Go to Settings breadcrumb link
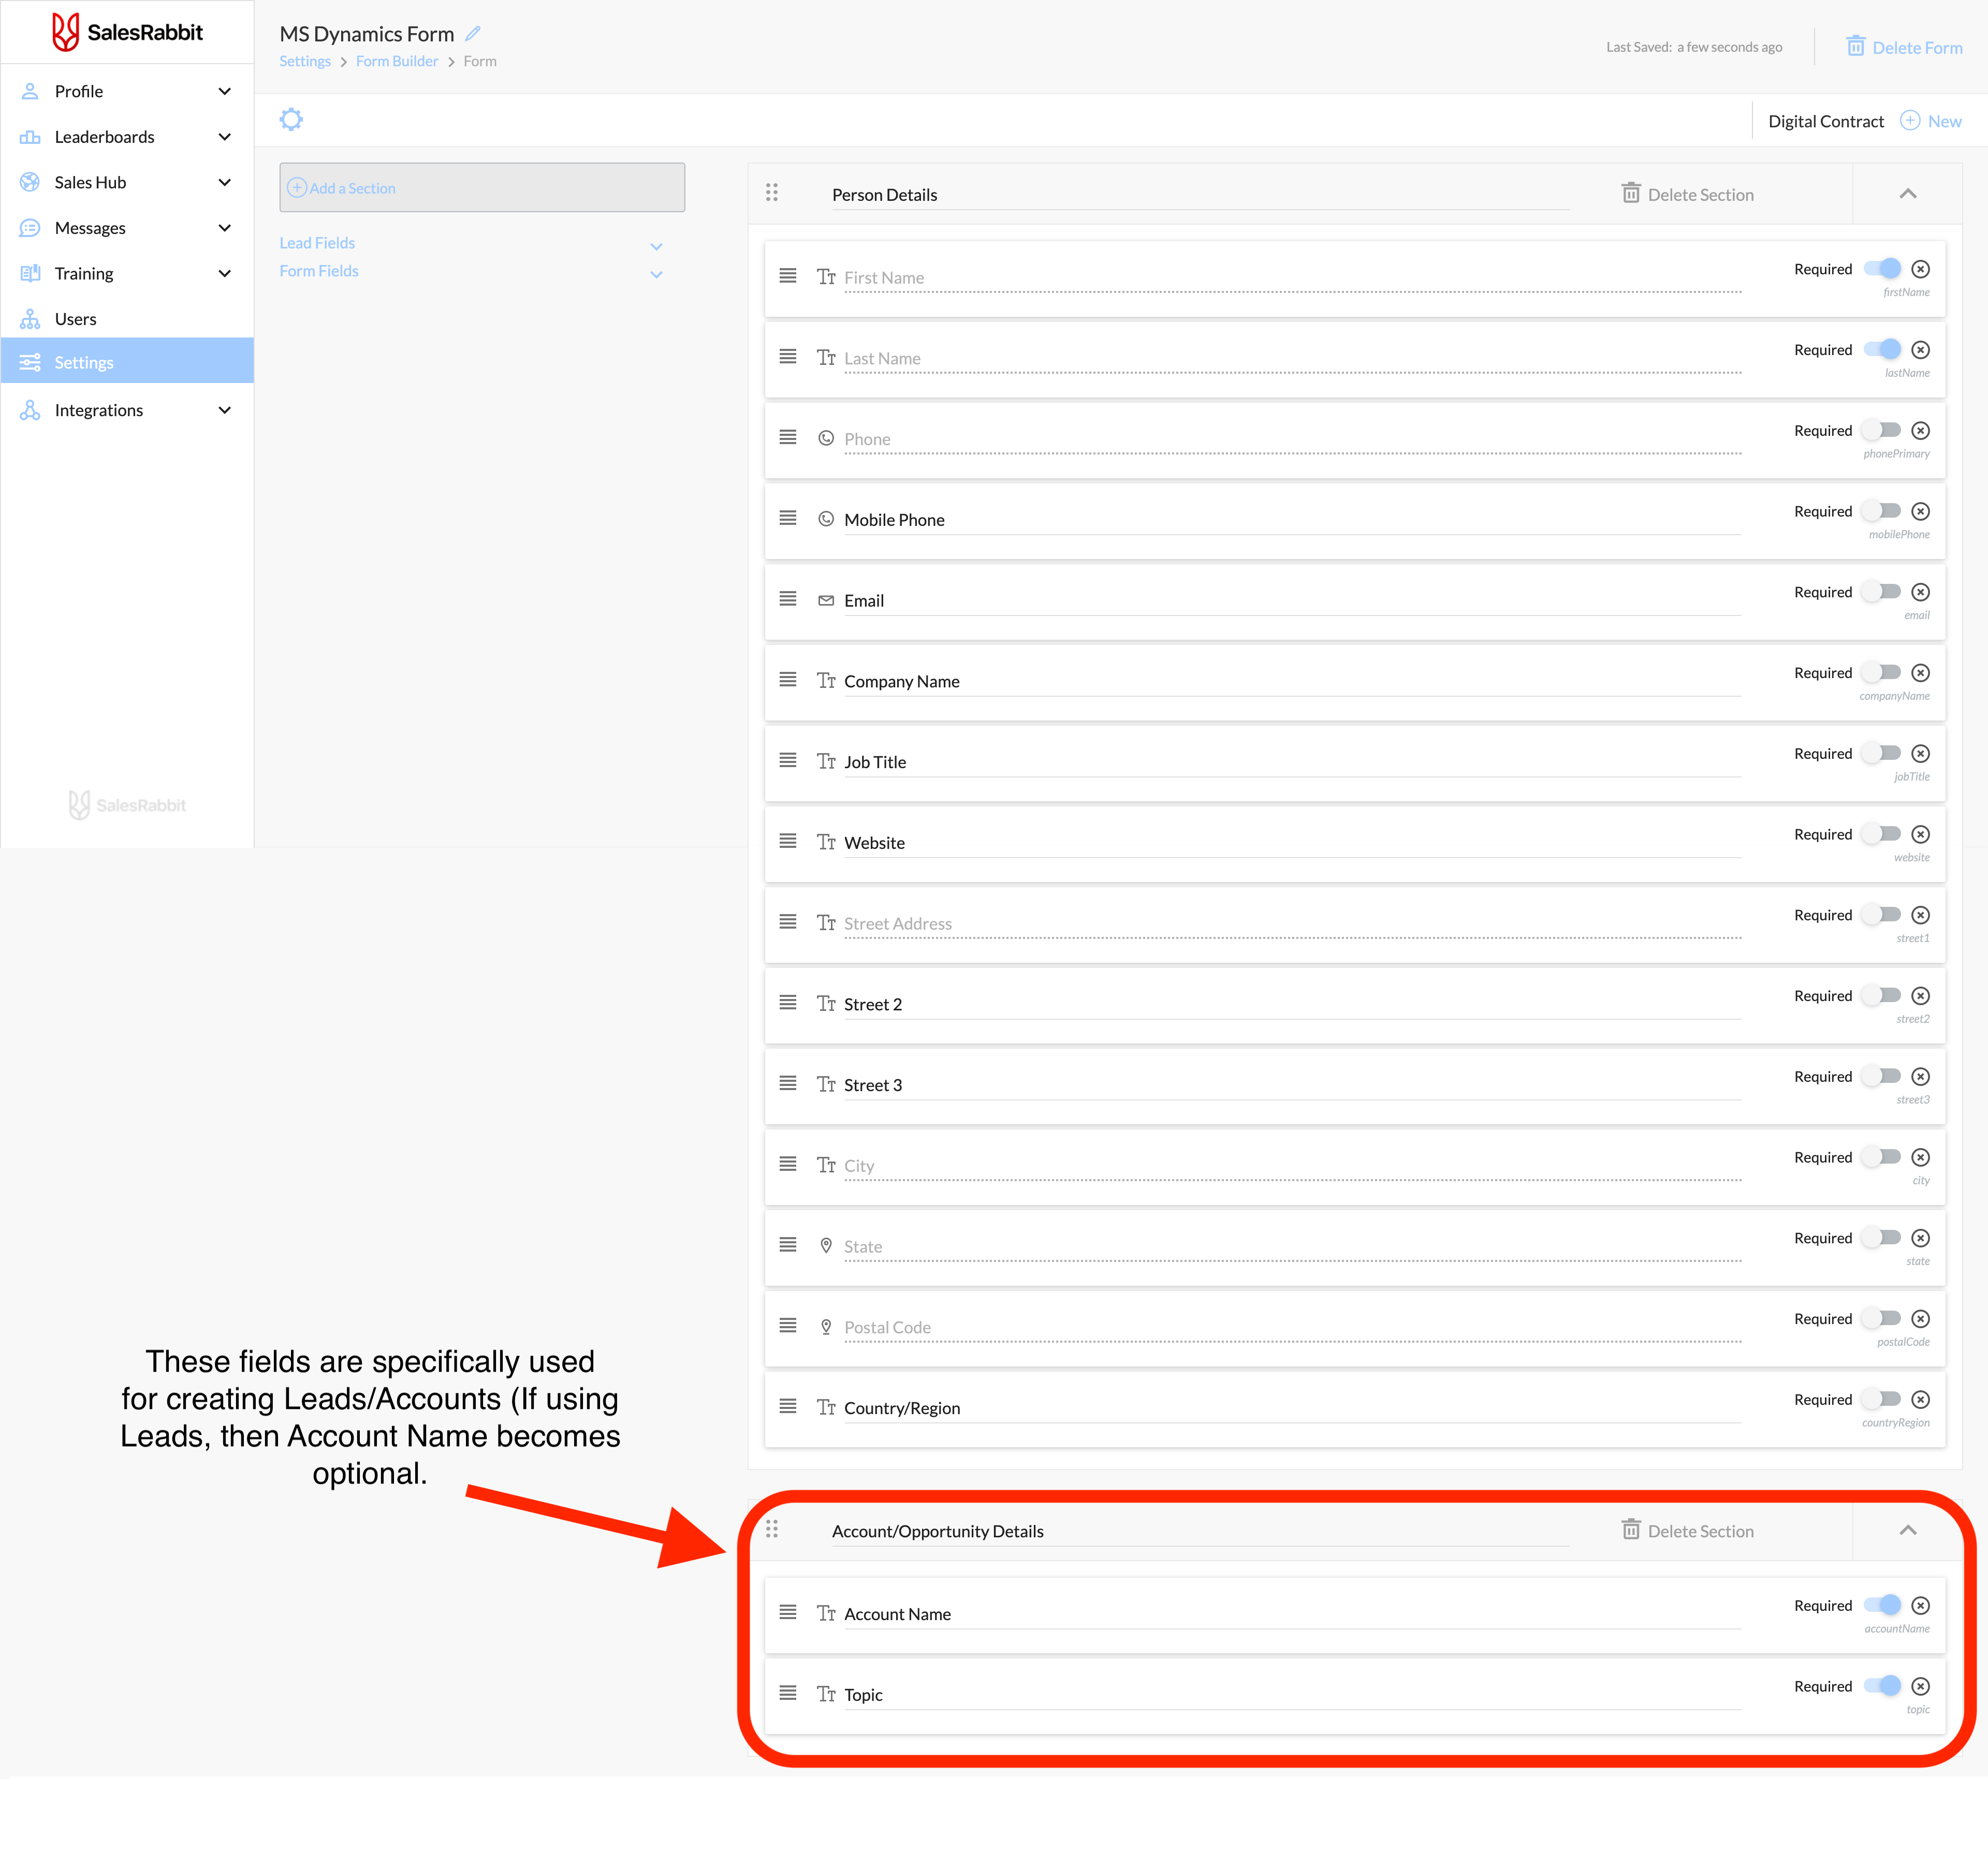This screenshot has height=1851, width=1988. pos(305,61)
